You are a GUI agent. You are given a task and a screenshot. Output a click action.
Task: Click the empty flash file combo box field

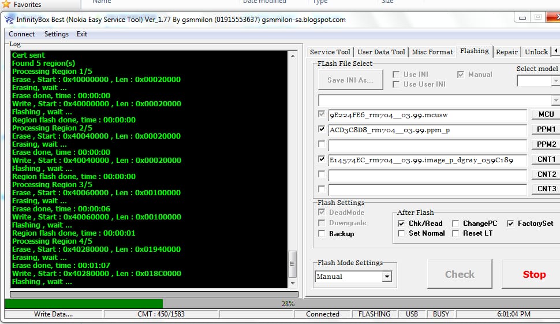click(x=435, y=100)
